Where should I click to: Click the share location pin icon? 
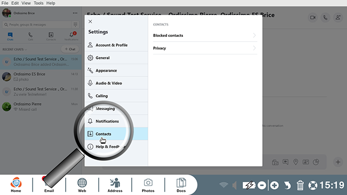tap(295, 162)
